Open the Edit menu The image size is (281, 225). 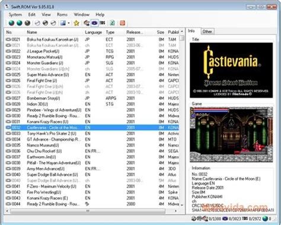coord(32,15)
